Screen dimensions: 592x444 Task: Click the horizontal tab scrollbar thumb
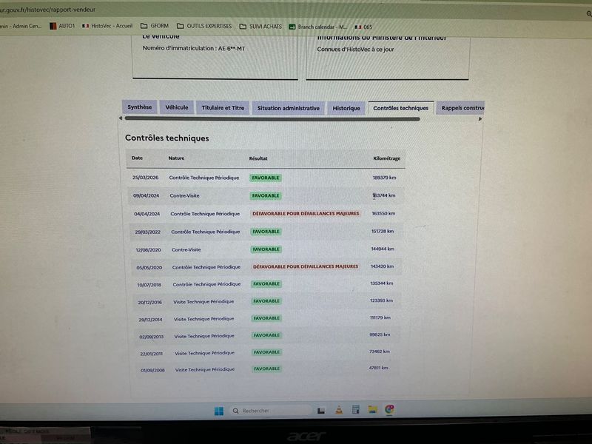click(272, 118)
